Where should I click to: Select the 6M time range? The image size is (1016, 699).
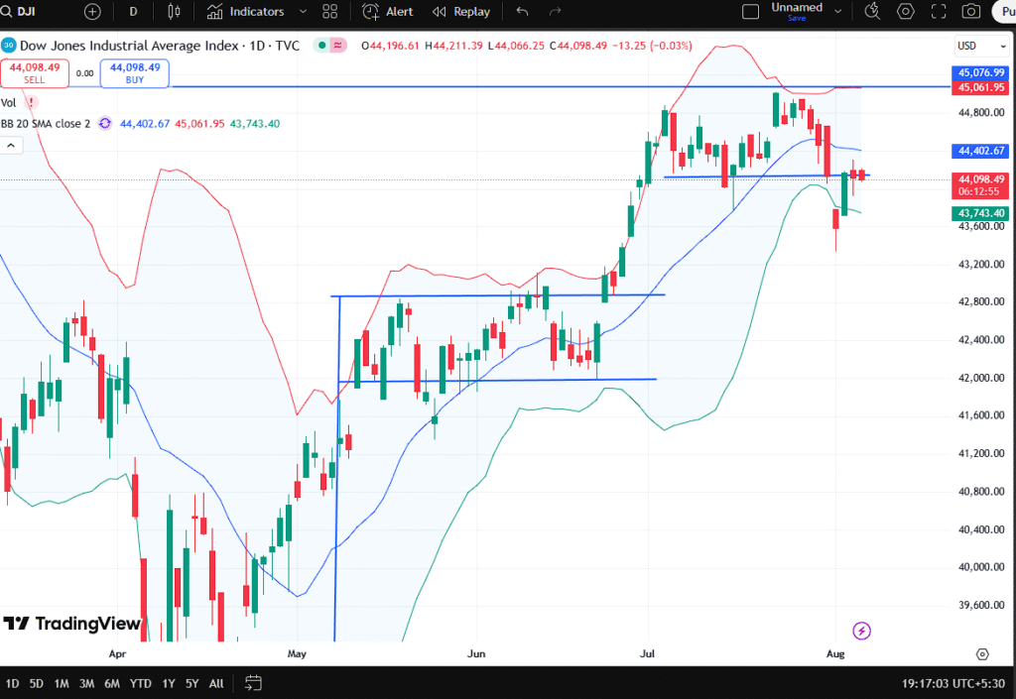coord(113,682)
